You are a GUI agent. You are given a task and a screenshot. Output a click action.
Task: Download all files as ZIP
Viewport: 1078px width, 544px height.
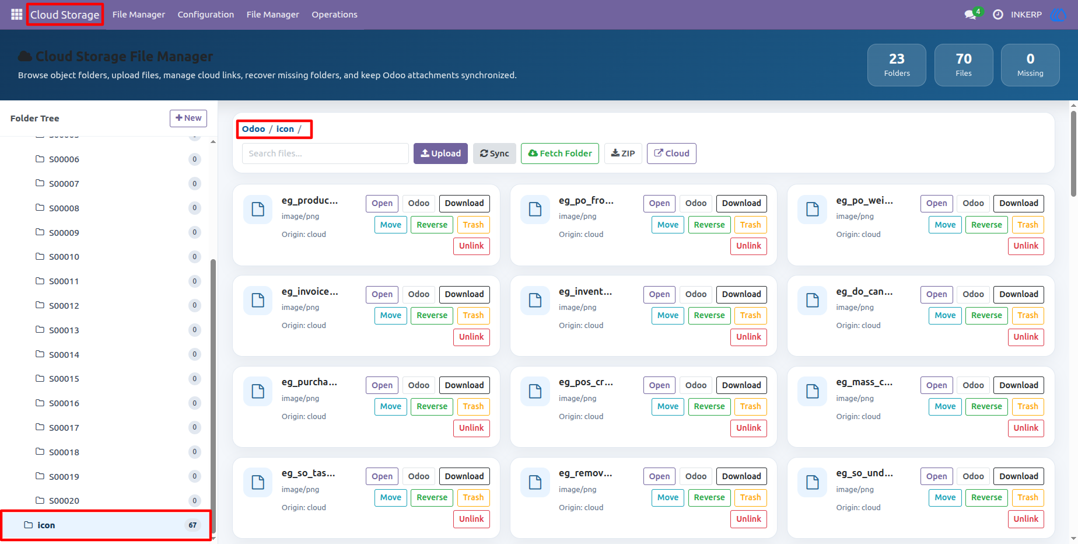tap(623, 154)
